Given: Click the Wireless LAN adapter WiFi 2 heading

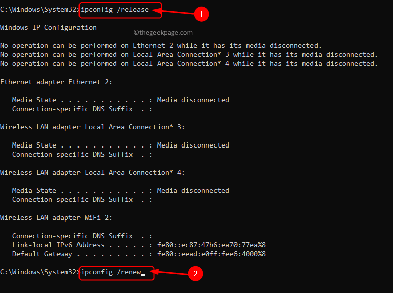Looking at the screenshot, I should pos(56,218).
